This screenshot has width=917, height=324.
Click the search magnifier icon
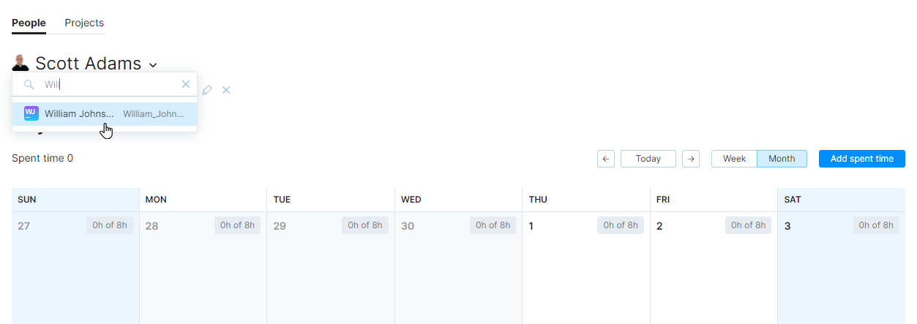click(29, 84)
